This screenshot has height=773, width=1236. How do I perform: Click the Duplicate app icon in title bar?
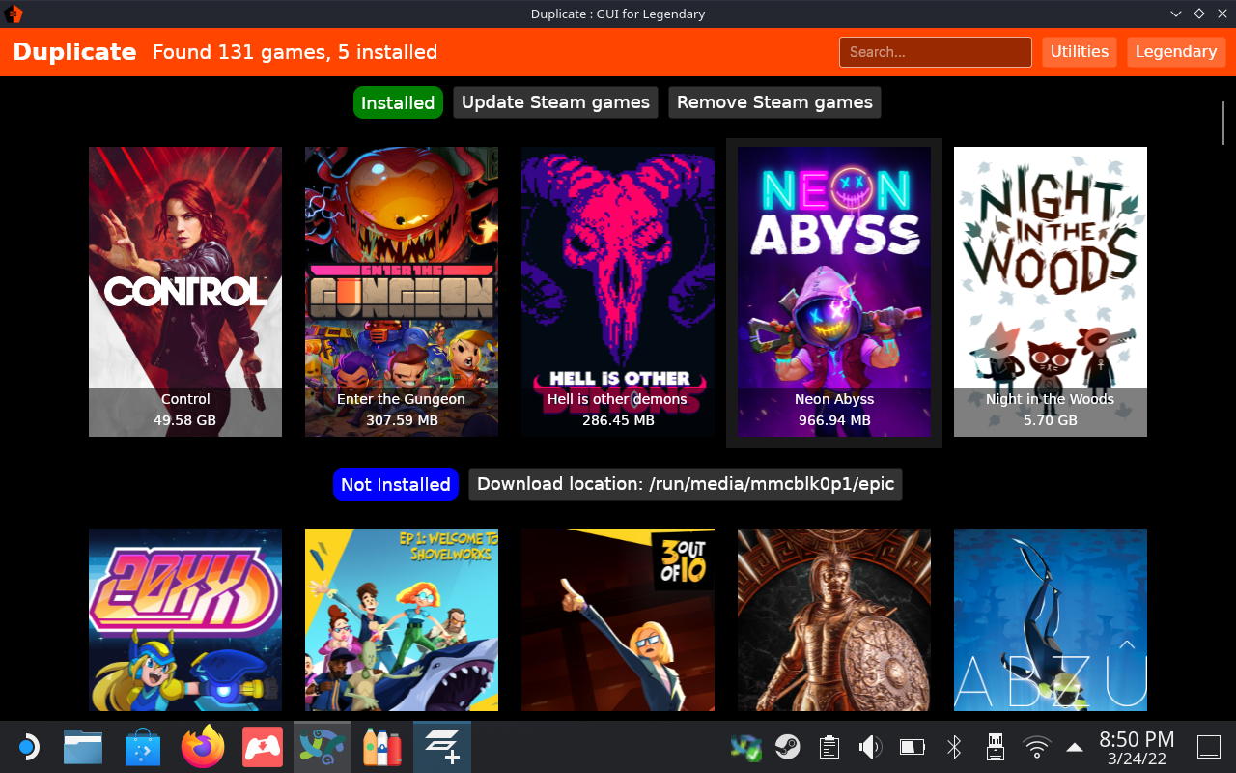pos(14,14)
